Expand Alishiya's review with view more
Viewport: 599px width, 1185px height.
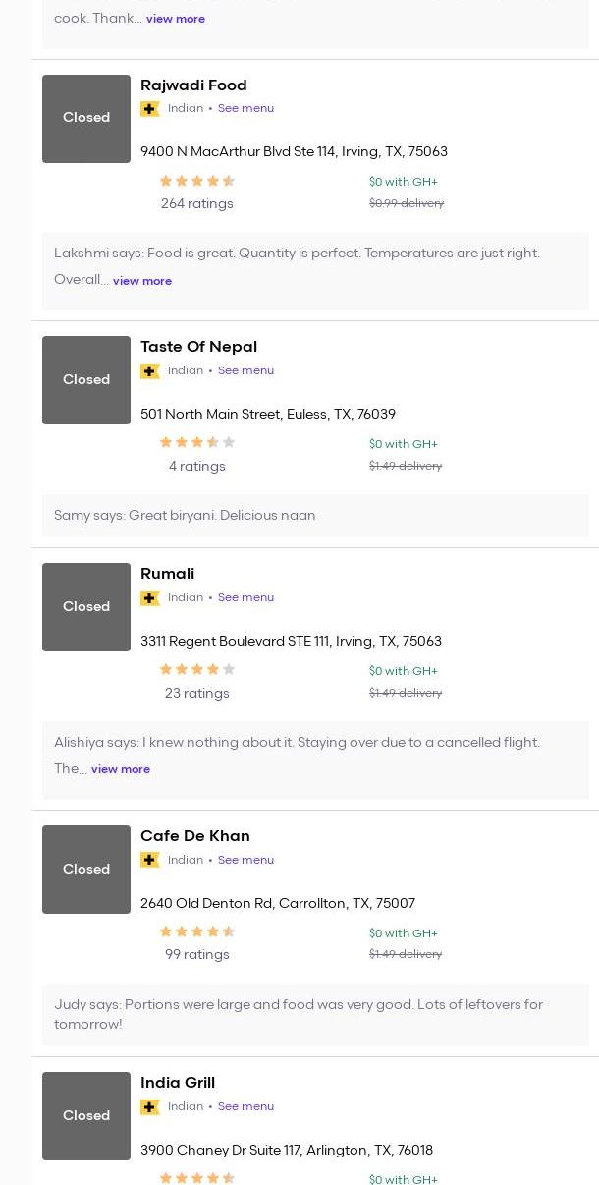(x=121, y=769)
